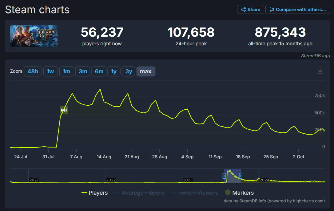The image size is (334, 211).
Task: Click the left navigator range handle
Action: coord(224,176)
